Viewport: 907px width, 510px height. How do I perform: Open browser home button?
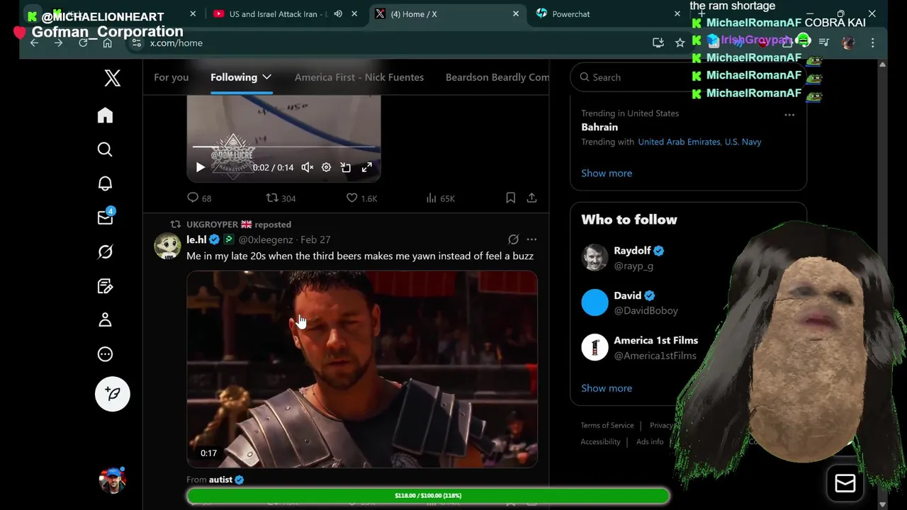coord(107,43)
